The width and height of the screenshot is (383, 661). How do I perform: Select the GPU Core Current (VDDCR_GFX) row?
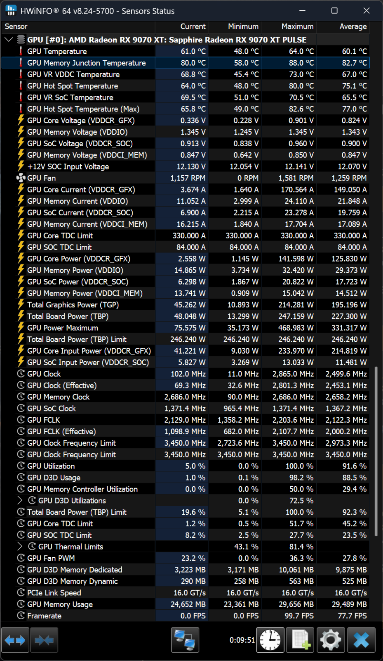pos(186,190)
